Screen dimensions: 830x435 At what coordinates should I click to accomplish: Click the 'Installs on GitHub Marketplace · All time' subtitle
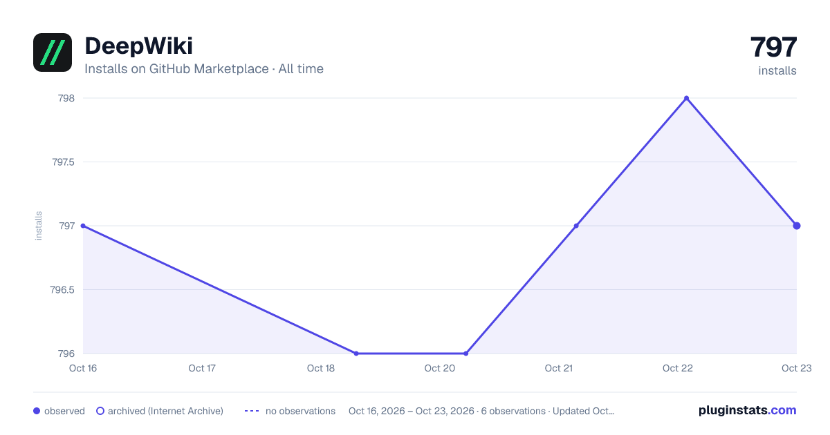[204, 69]
